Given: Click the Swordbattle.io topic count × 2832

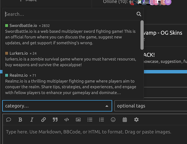Looking at the screenshot, I should point(44,26).
